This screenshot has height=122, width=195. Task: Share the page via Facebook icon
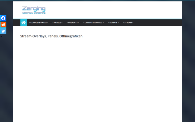3,18
